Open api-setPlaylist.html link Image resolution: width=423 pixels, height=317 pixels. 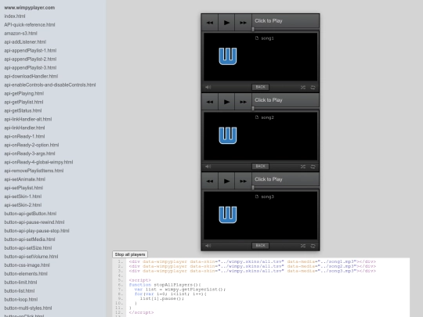[23, 188]
